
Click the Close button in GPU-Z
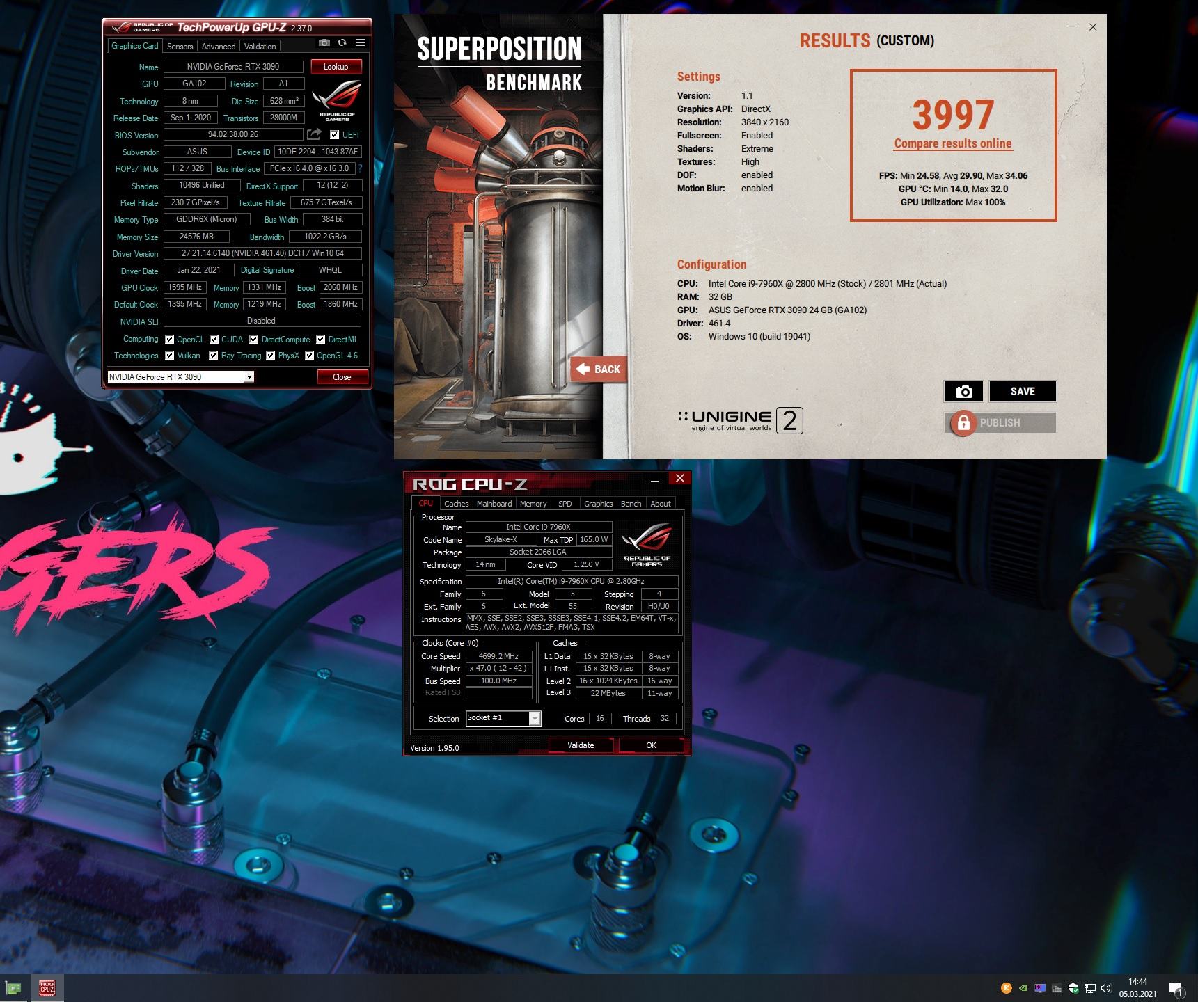(x=342, y=377)
